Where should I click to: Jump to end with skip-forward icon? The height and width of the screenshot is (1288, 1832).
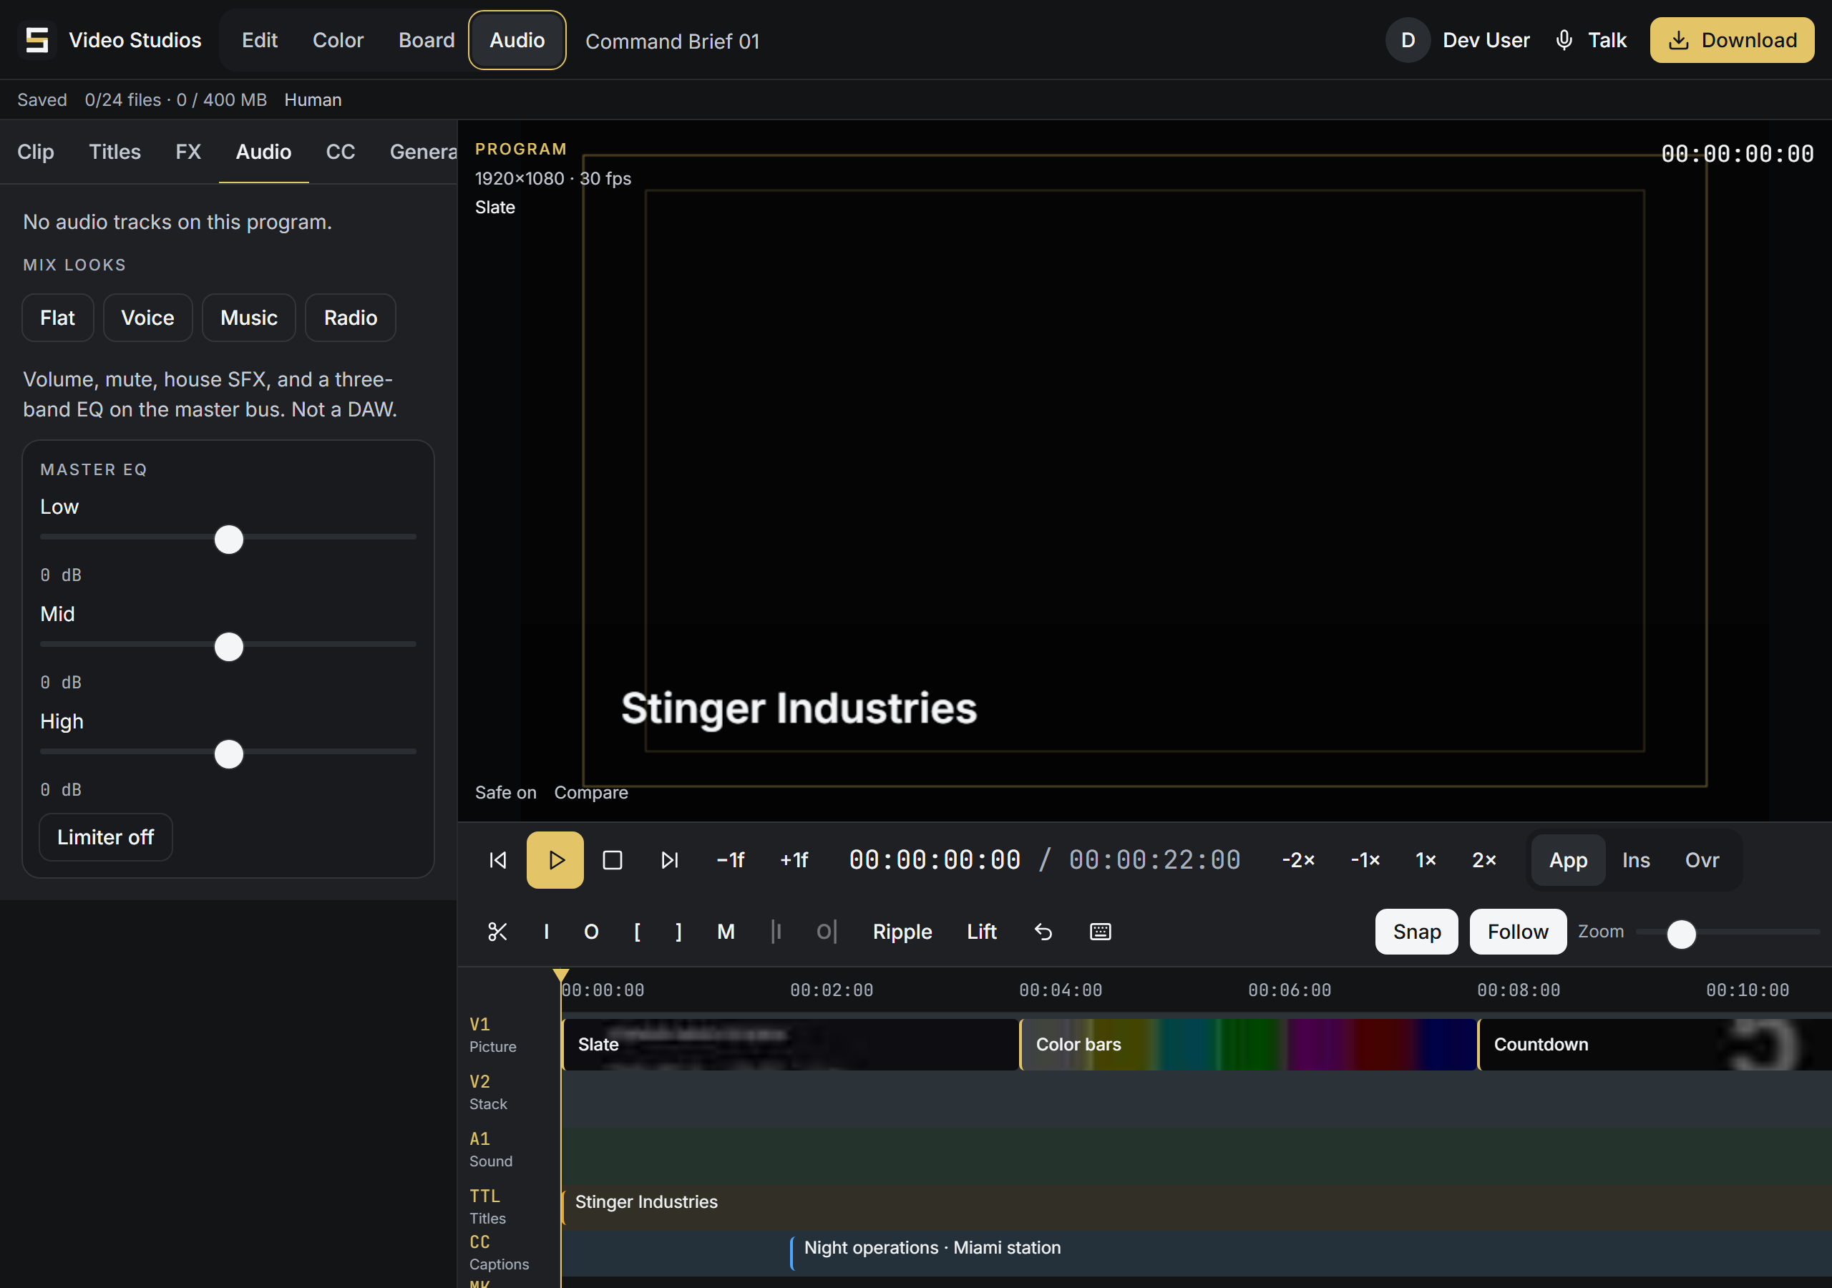click(669, 860)
